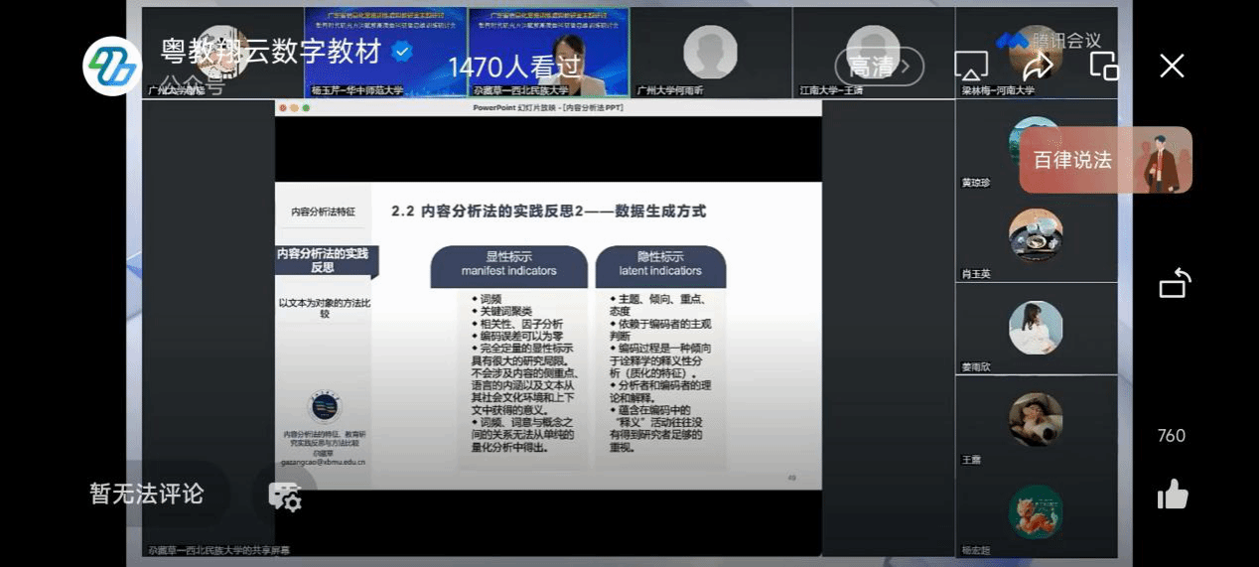Expand the 高清 video quality selector

click(879, 67)
